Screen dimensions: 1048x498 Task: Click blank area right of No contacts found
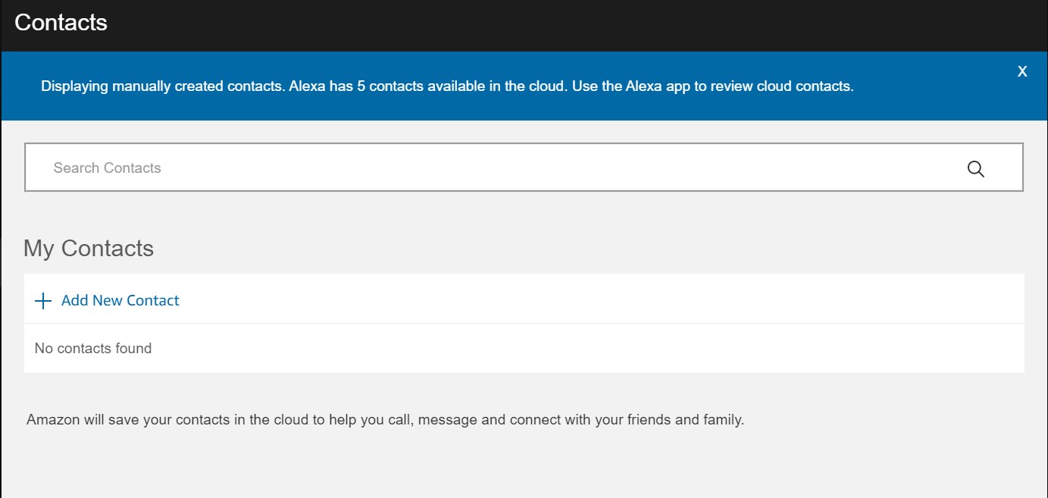[606, 349]
